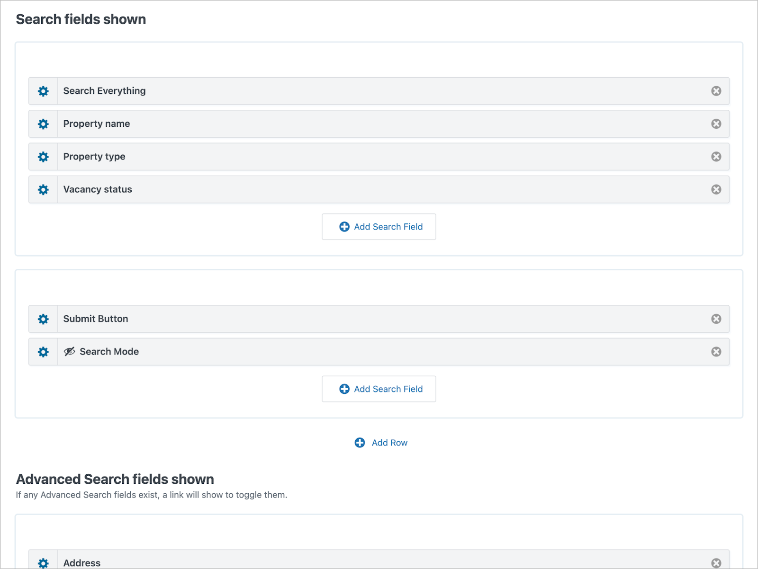Remove the Search Everything field
This screenshot has width=758, height=569.
pyautogui.click(x=716, y=91)
